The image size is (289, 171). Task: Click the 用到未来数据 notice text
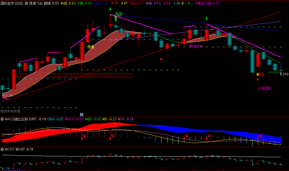[10, 111]
